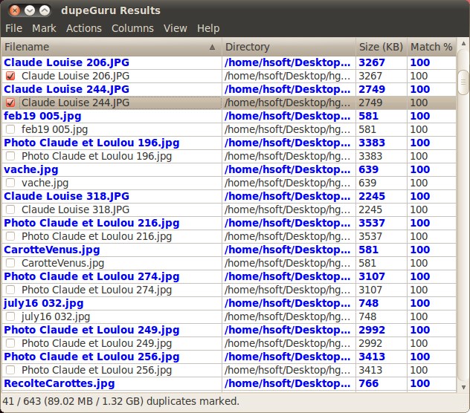The image size is (470, 413).
Task: Sort results by Match % column
Action: pos(431,47)
